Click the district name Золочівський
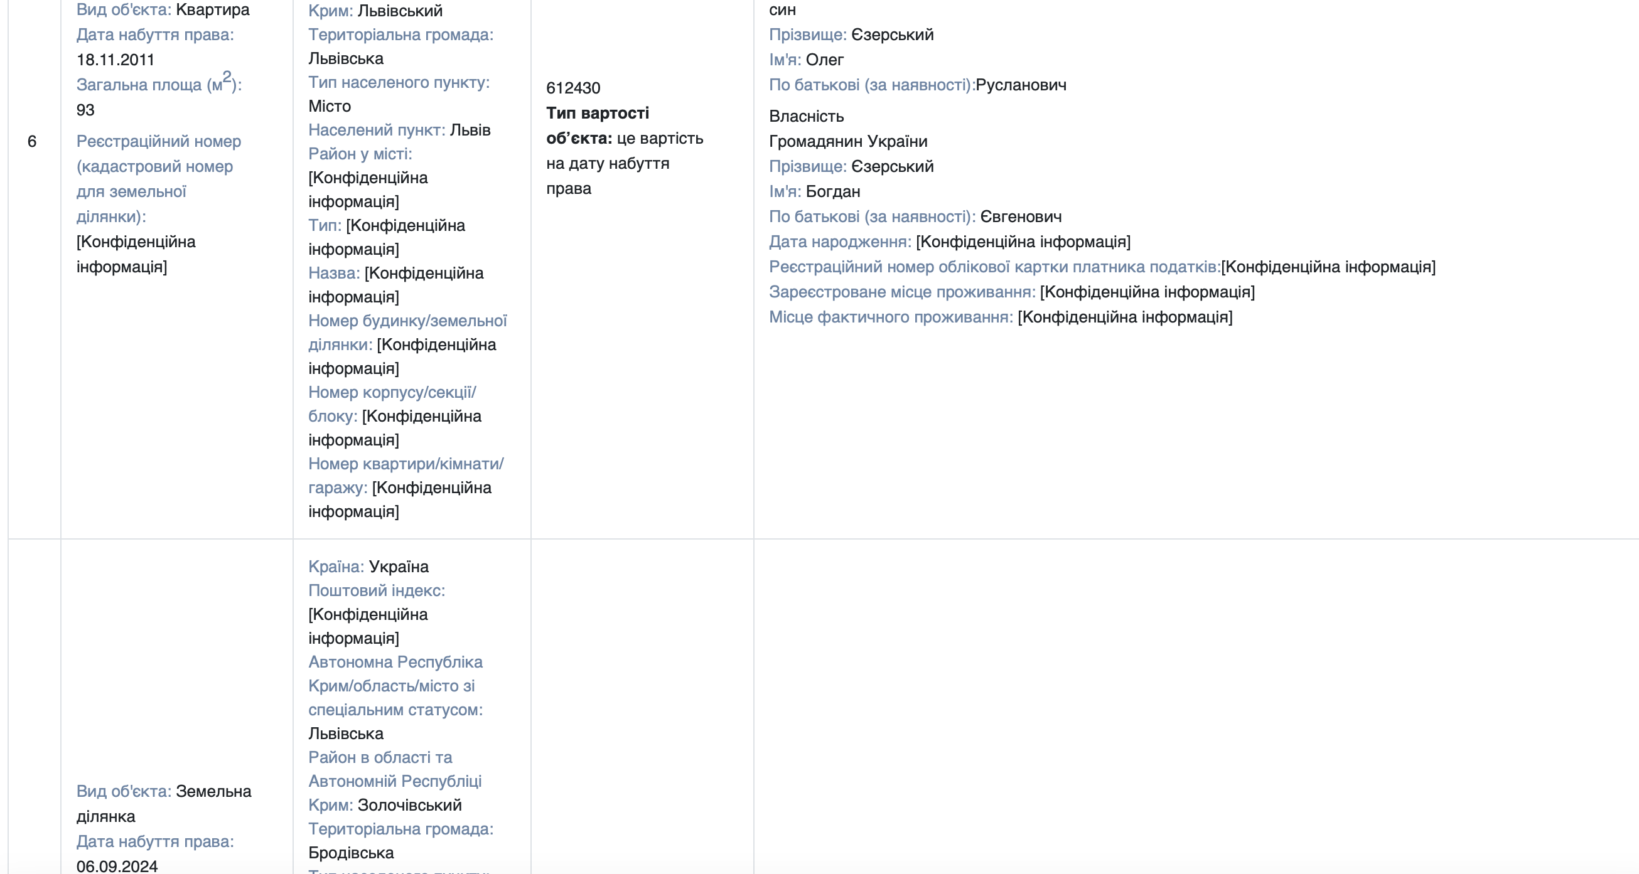This screenshot has height=874, width=1639. 409,806
